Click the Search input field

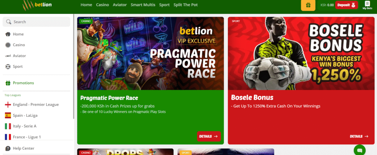(36, 22)
